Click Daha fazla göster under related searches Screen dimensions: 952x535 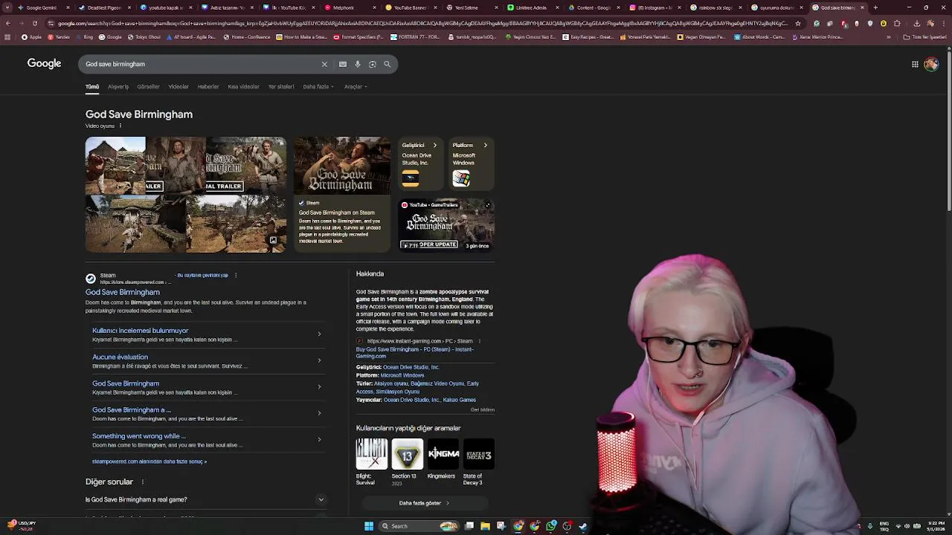click(x=425, y=503)
